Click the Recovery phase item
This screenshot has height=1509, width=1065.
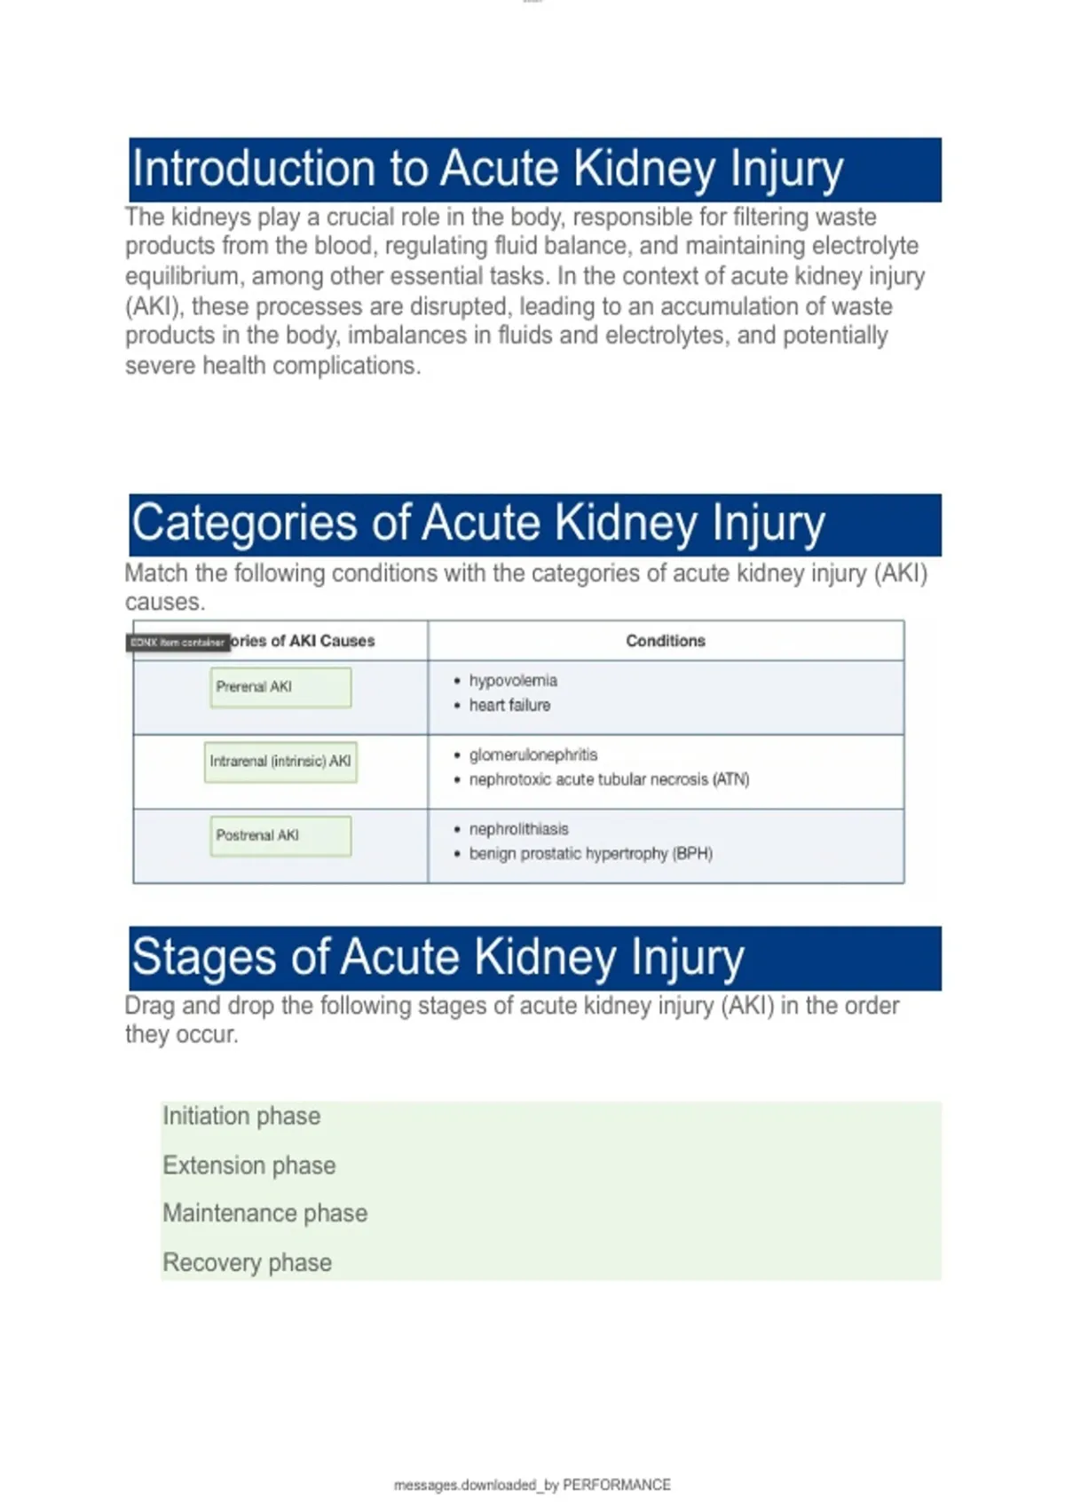pos(247,1262)
